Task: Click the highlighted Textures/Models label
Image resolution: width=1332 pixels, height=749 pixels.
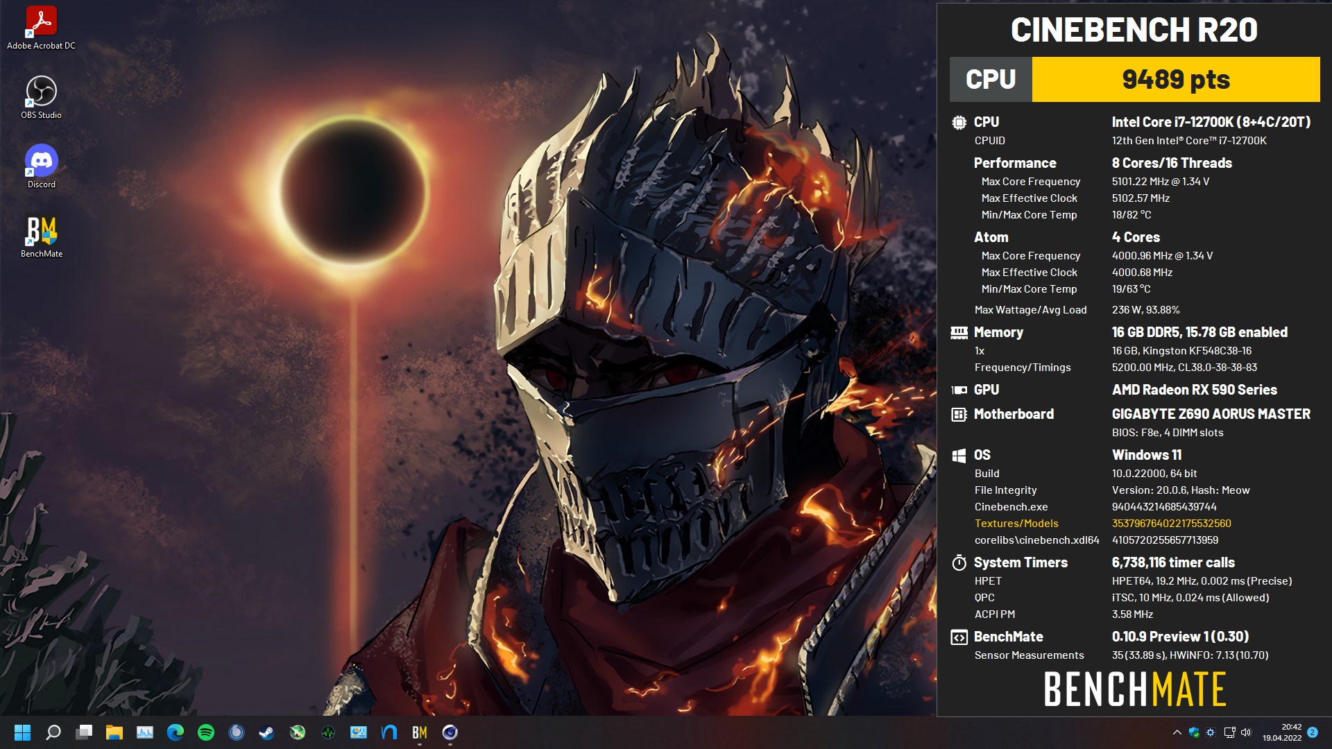Action: [x=1016, y=524]
